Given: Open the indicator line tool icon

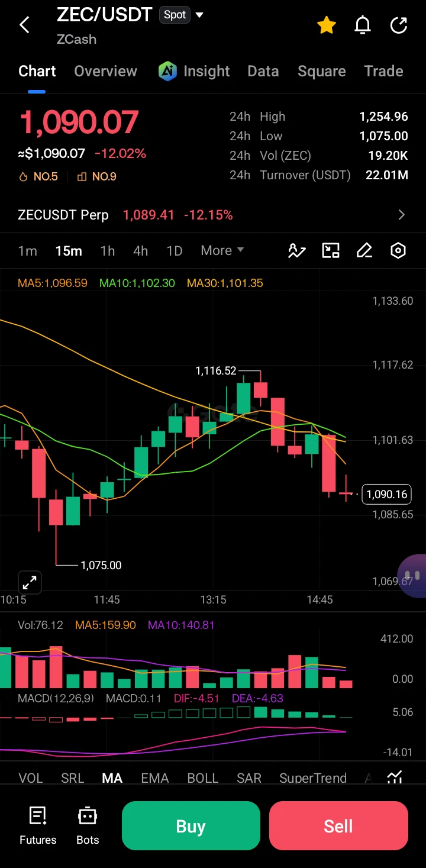Looking at the screenshot, I should point(296,251).
